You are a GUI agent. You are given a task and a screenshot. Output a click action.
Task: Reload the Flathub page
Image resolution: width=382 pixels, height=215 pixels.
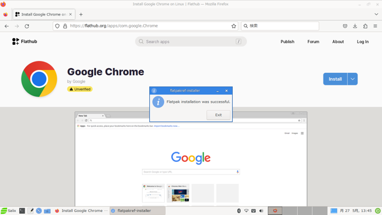pyautogui.click(x=27, y=26)
